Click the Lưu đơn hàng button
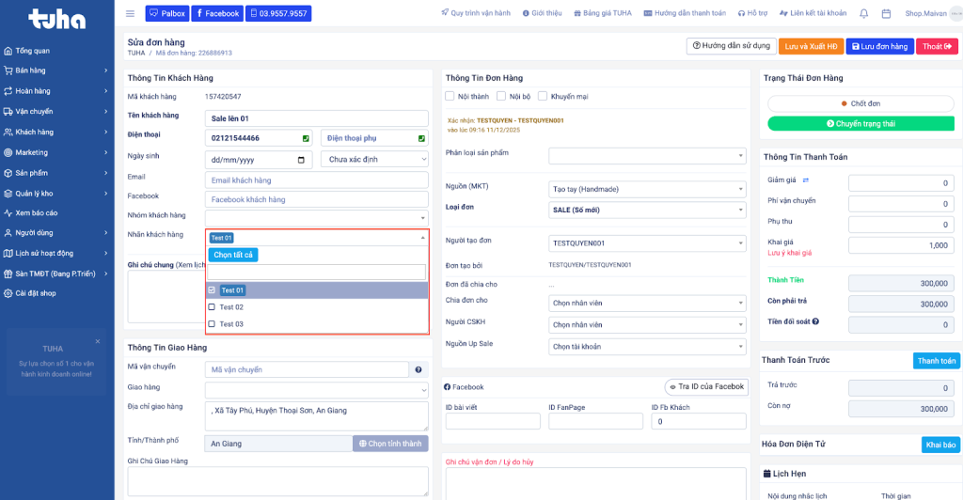Screen dimensions: 963x500 coord(878,46)
